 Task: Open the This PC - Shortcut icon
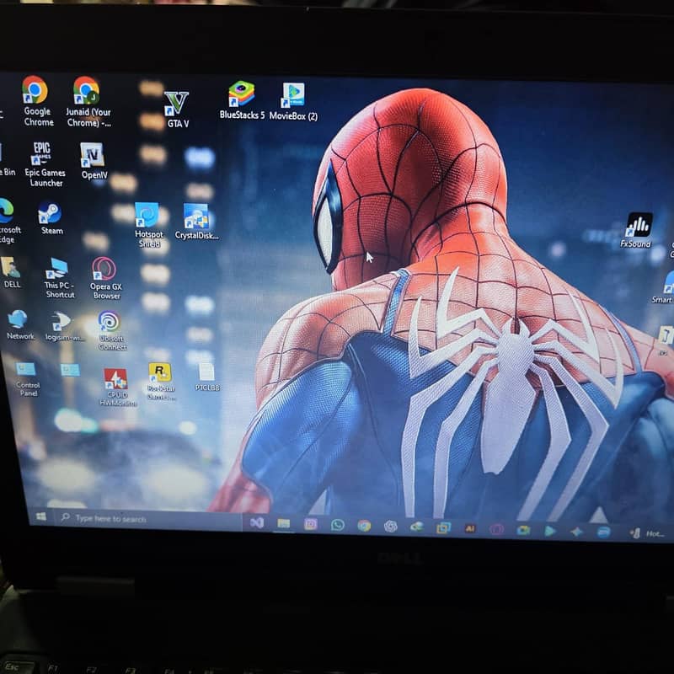pos(59,278)
